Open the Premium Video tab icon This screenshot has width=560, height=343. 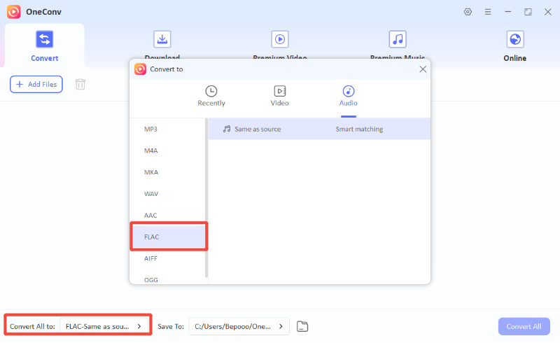pos(279,39)
